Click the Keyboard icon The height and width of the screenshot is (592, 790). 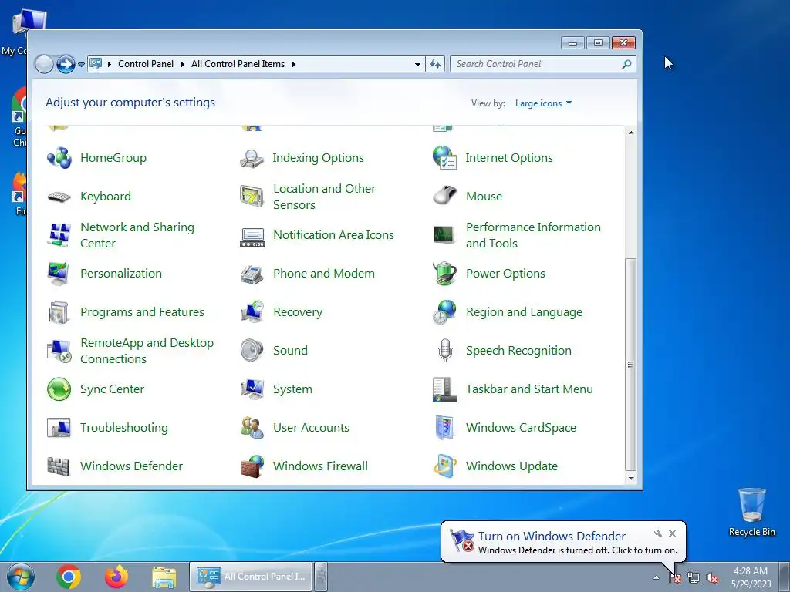59,197
